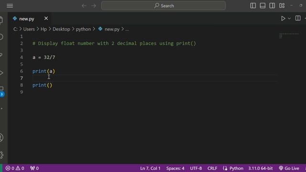Click line number 9 in gutter
Image resolution: width=306 pixels, height=172 pixels.
click(22, 92)
